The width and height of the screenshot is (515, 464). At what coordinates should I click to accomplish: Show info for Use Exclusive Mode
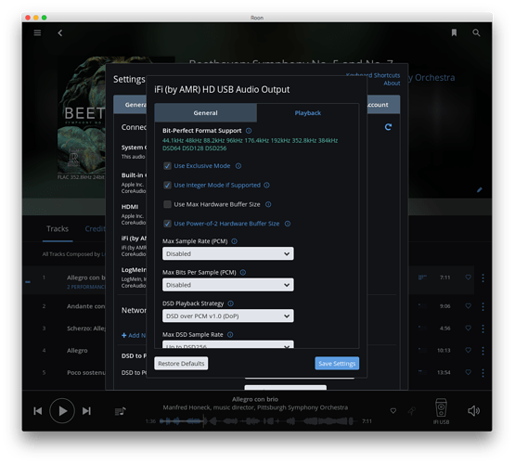point(238,166)
